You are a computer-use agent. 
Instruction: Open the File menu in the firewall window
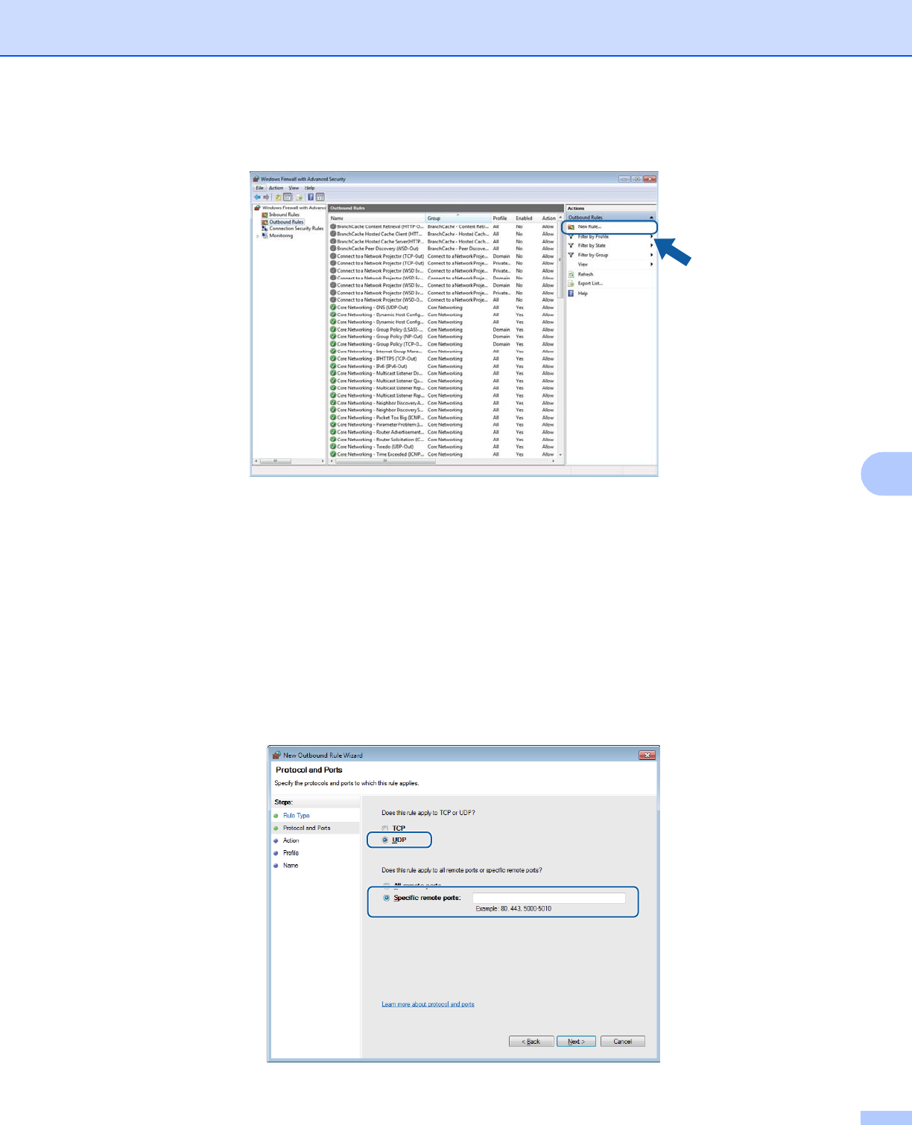(x=260, y=188)
